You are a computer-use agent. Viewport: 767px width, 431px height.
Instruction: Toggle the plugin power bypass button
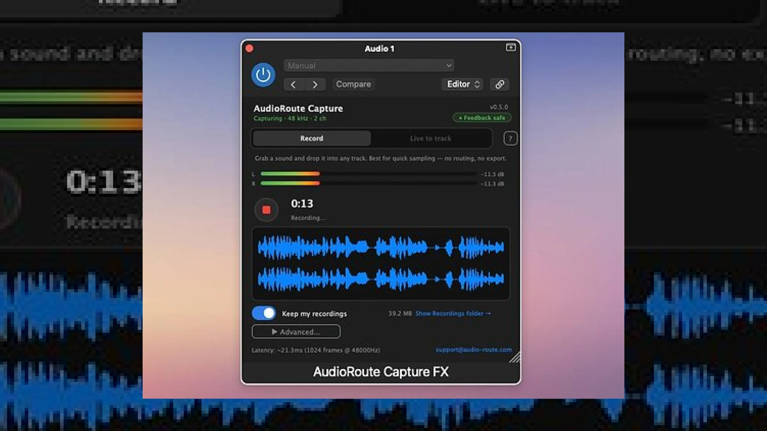click(263, 75)
